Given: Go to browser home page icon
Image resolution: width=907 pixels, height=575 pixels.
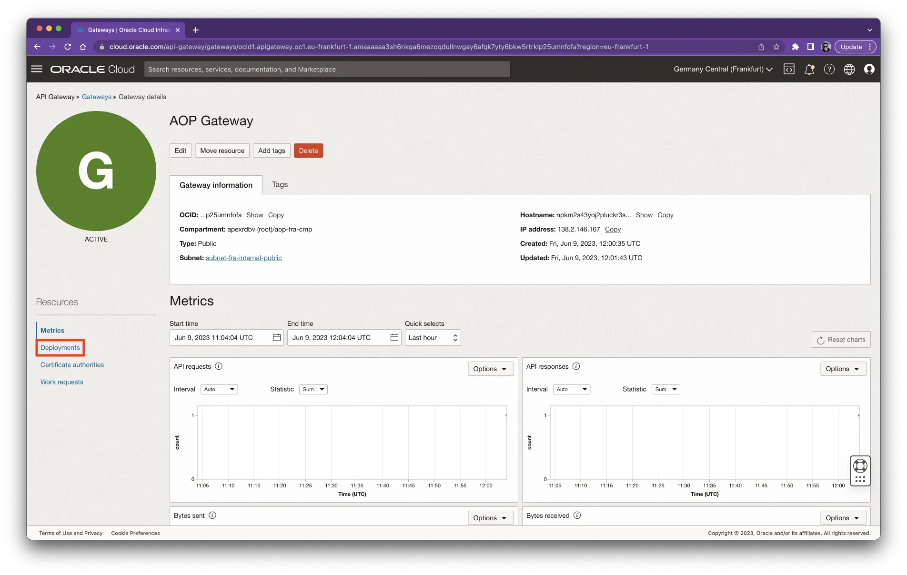Looking at the screenshot, I should pyautogui.click(x=83, y=47).
